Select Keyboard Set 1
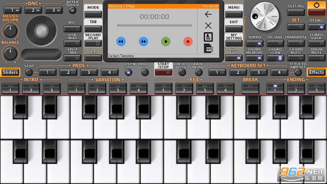 point(217,72)
